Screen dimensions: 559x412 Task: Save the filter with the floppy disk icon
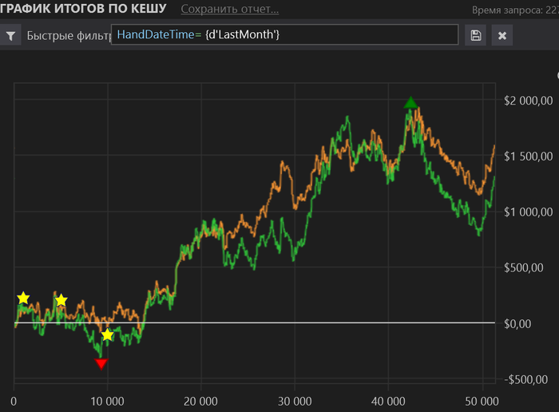click(476, 35)
